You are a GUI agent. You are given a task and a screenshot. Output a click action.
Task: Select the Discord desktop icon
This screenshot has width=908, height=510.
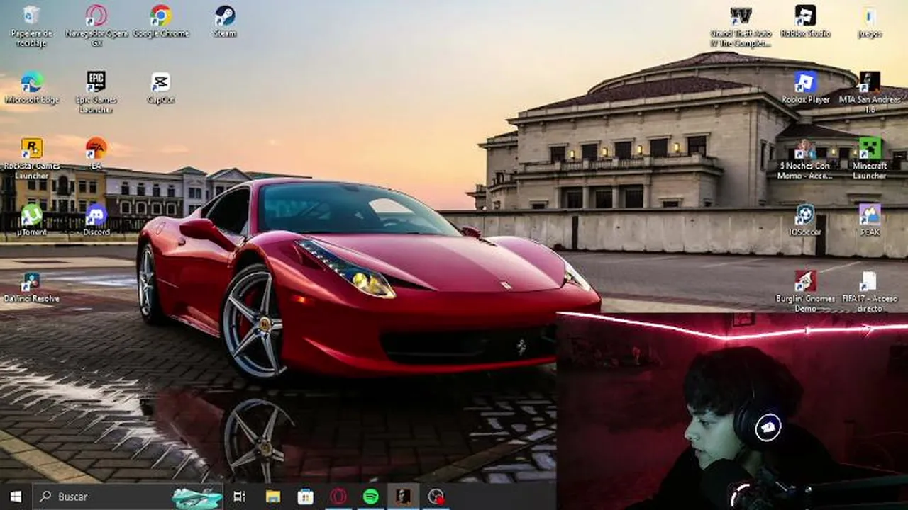[96, 220]
